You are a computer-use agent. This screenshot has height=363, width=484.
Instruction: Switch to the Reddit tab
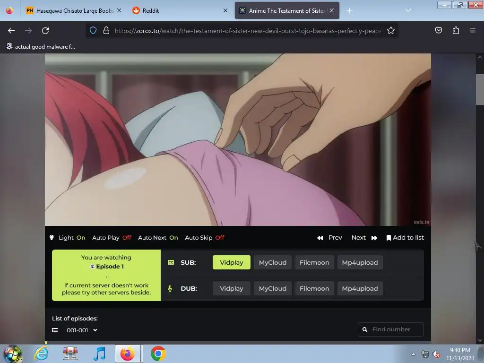(x=181, y=10)
